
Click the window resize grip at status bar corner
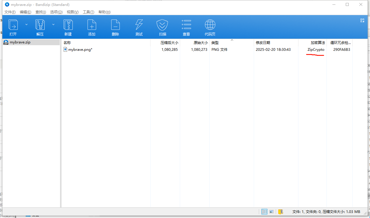click(x=365, y=213)
